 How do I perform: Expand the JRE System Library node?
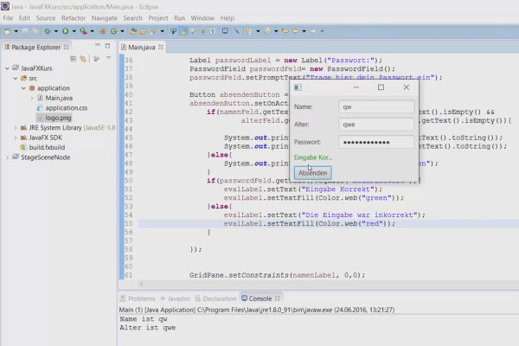click(16, 127)
